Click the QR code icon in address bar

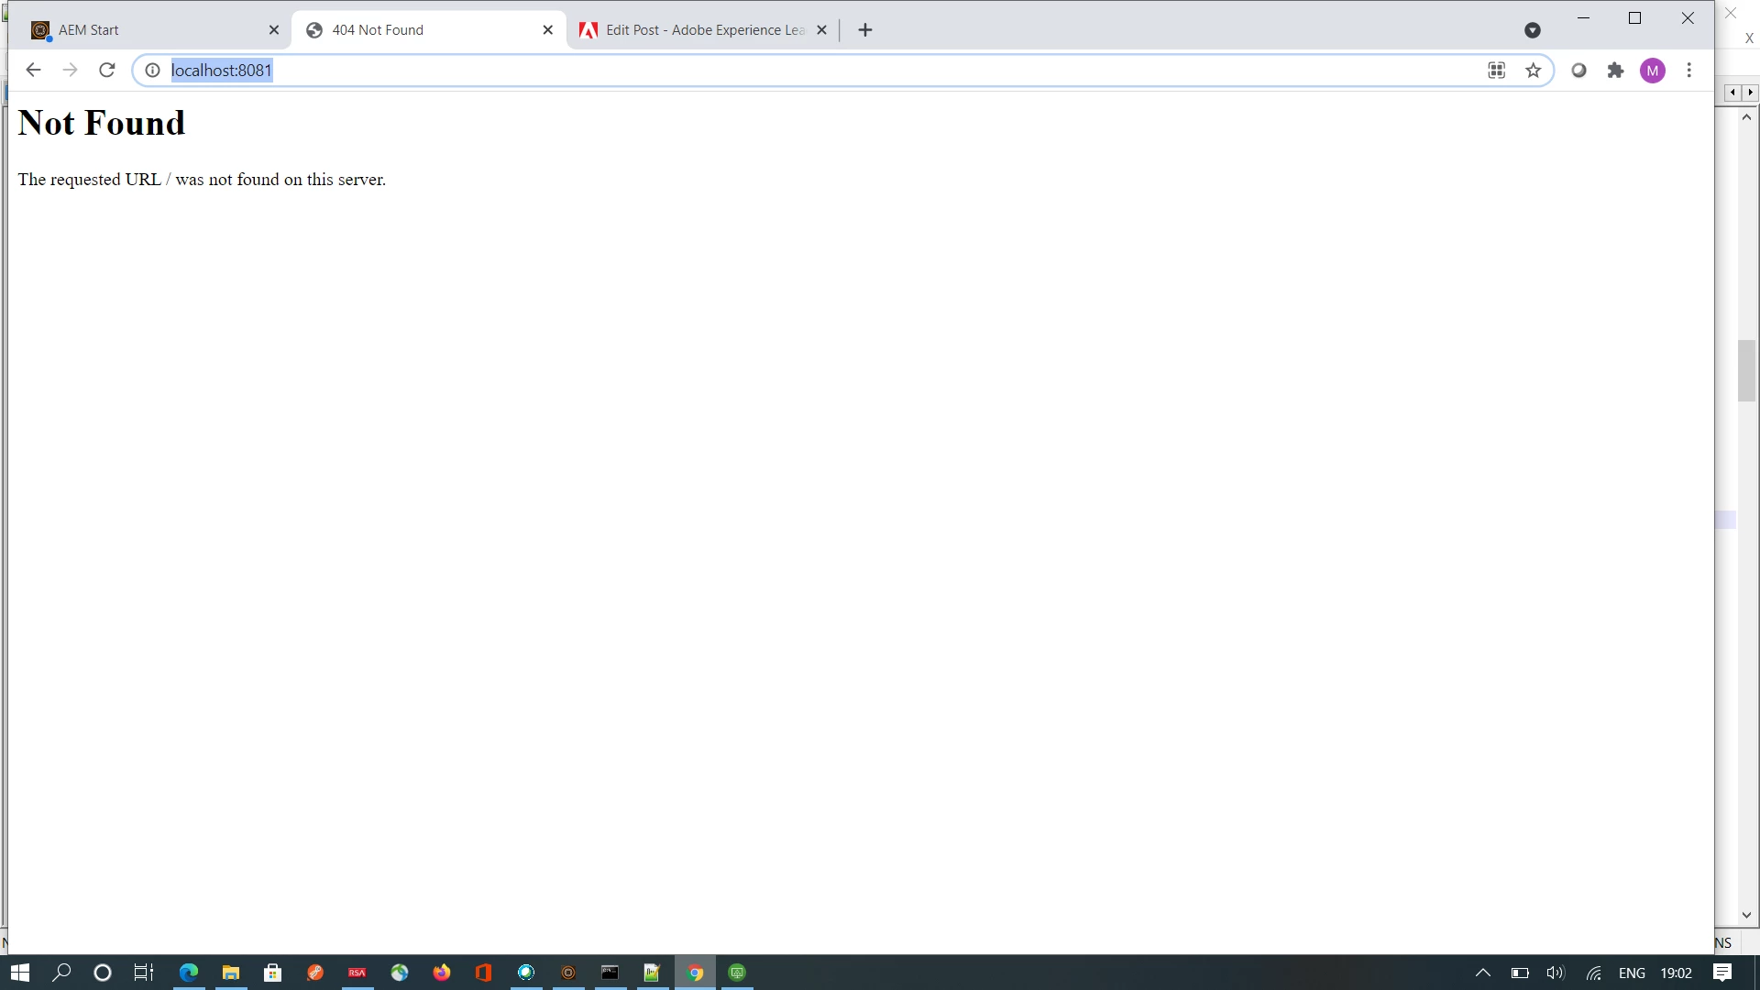point(1496,71)
